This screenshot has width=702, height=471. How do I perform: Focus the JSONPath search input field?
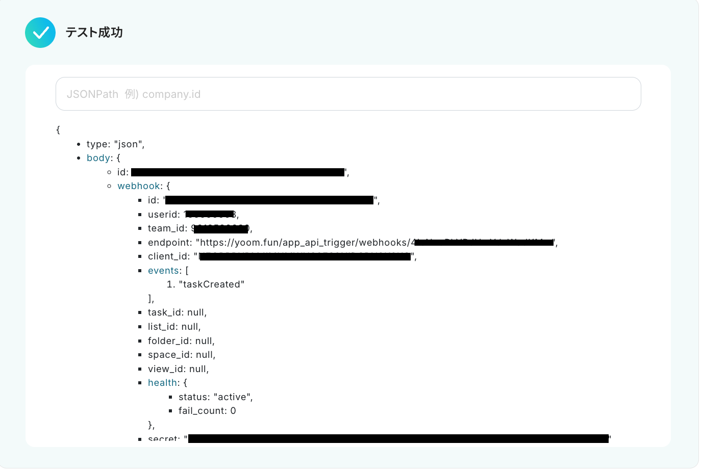(348, 94)
